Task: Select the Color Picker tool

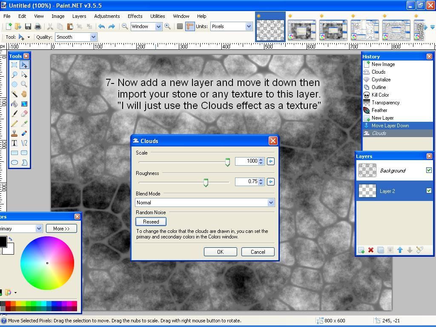Action: (x=24, y=123)
